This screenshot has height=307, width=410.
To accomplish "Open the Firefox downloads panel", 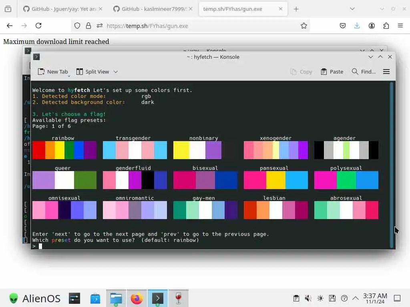I will point(357,26).
